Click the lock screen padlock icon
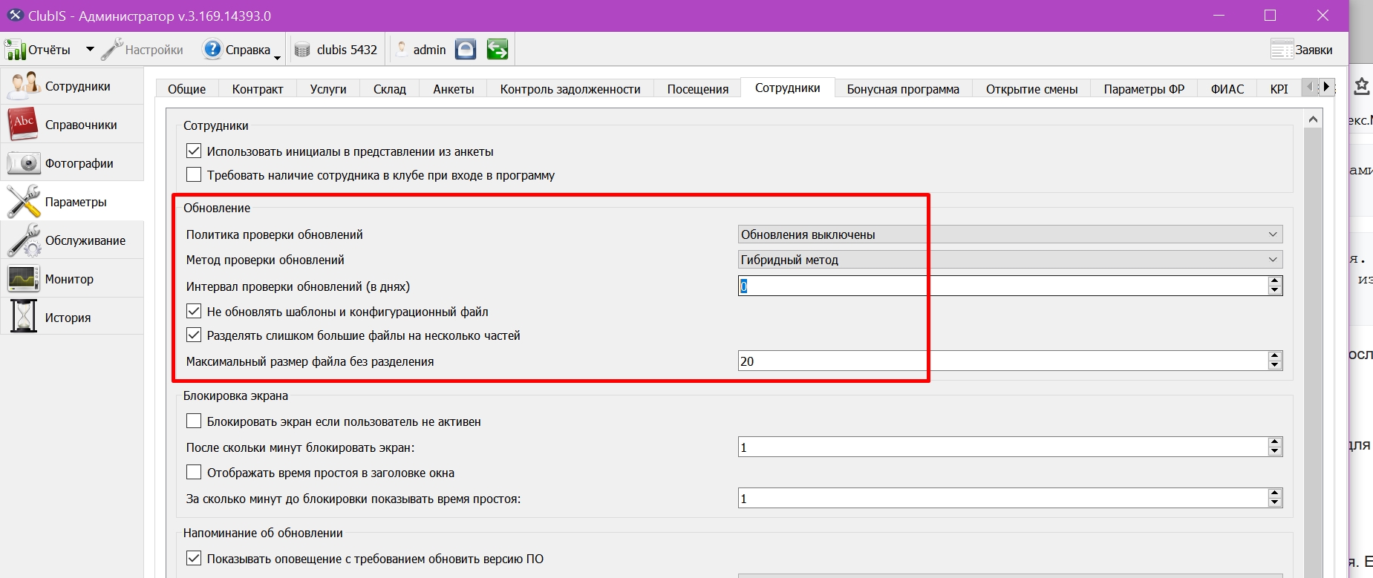1373x578 pixels. point(466,50)
